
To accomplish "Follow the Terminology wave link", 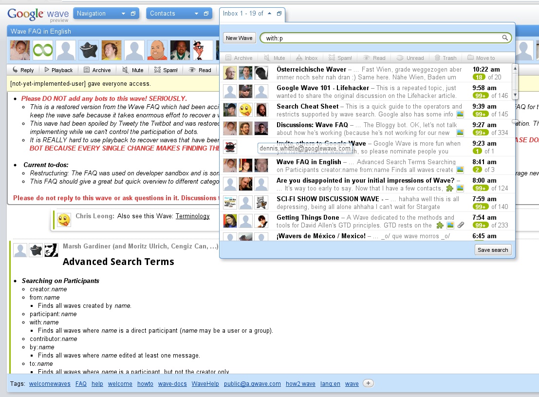I will [192, 216].
